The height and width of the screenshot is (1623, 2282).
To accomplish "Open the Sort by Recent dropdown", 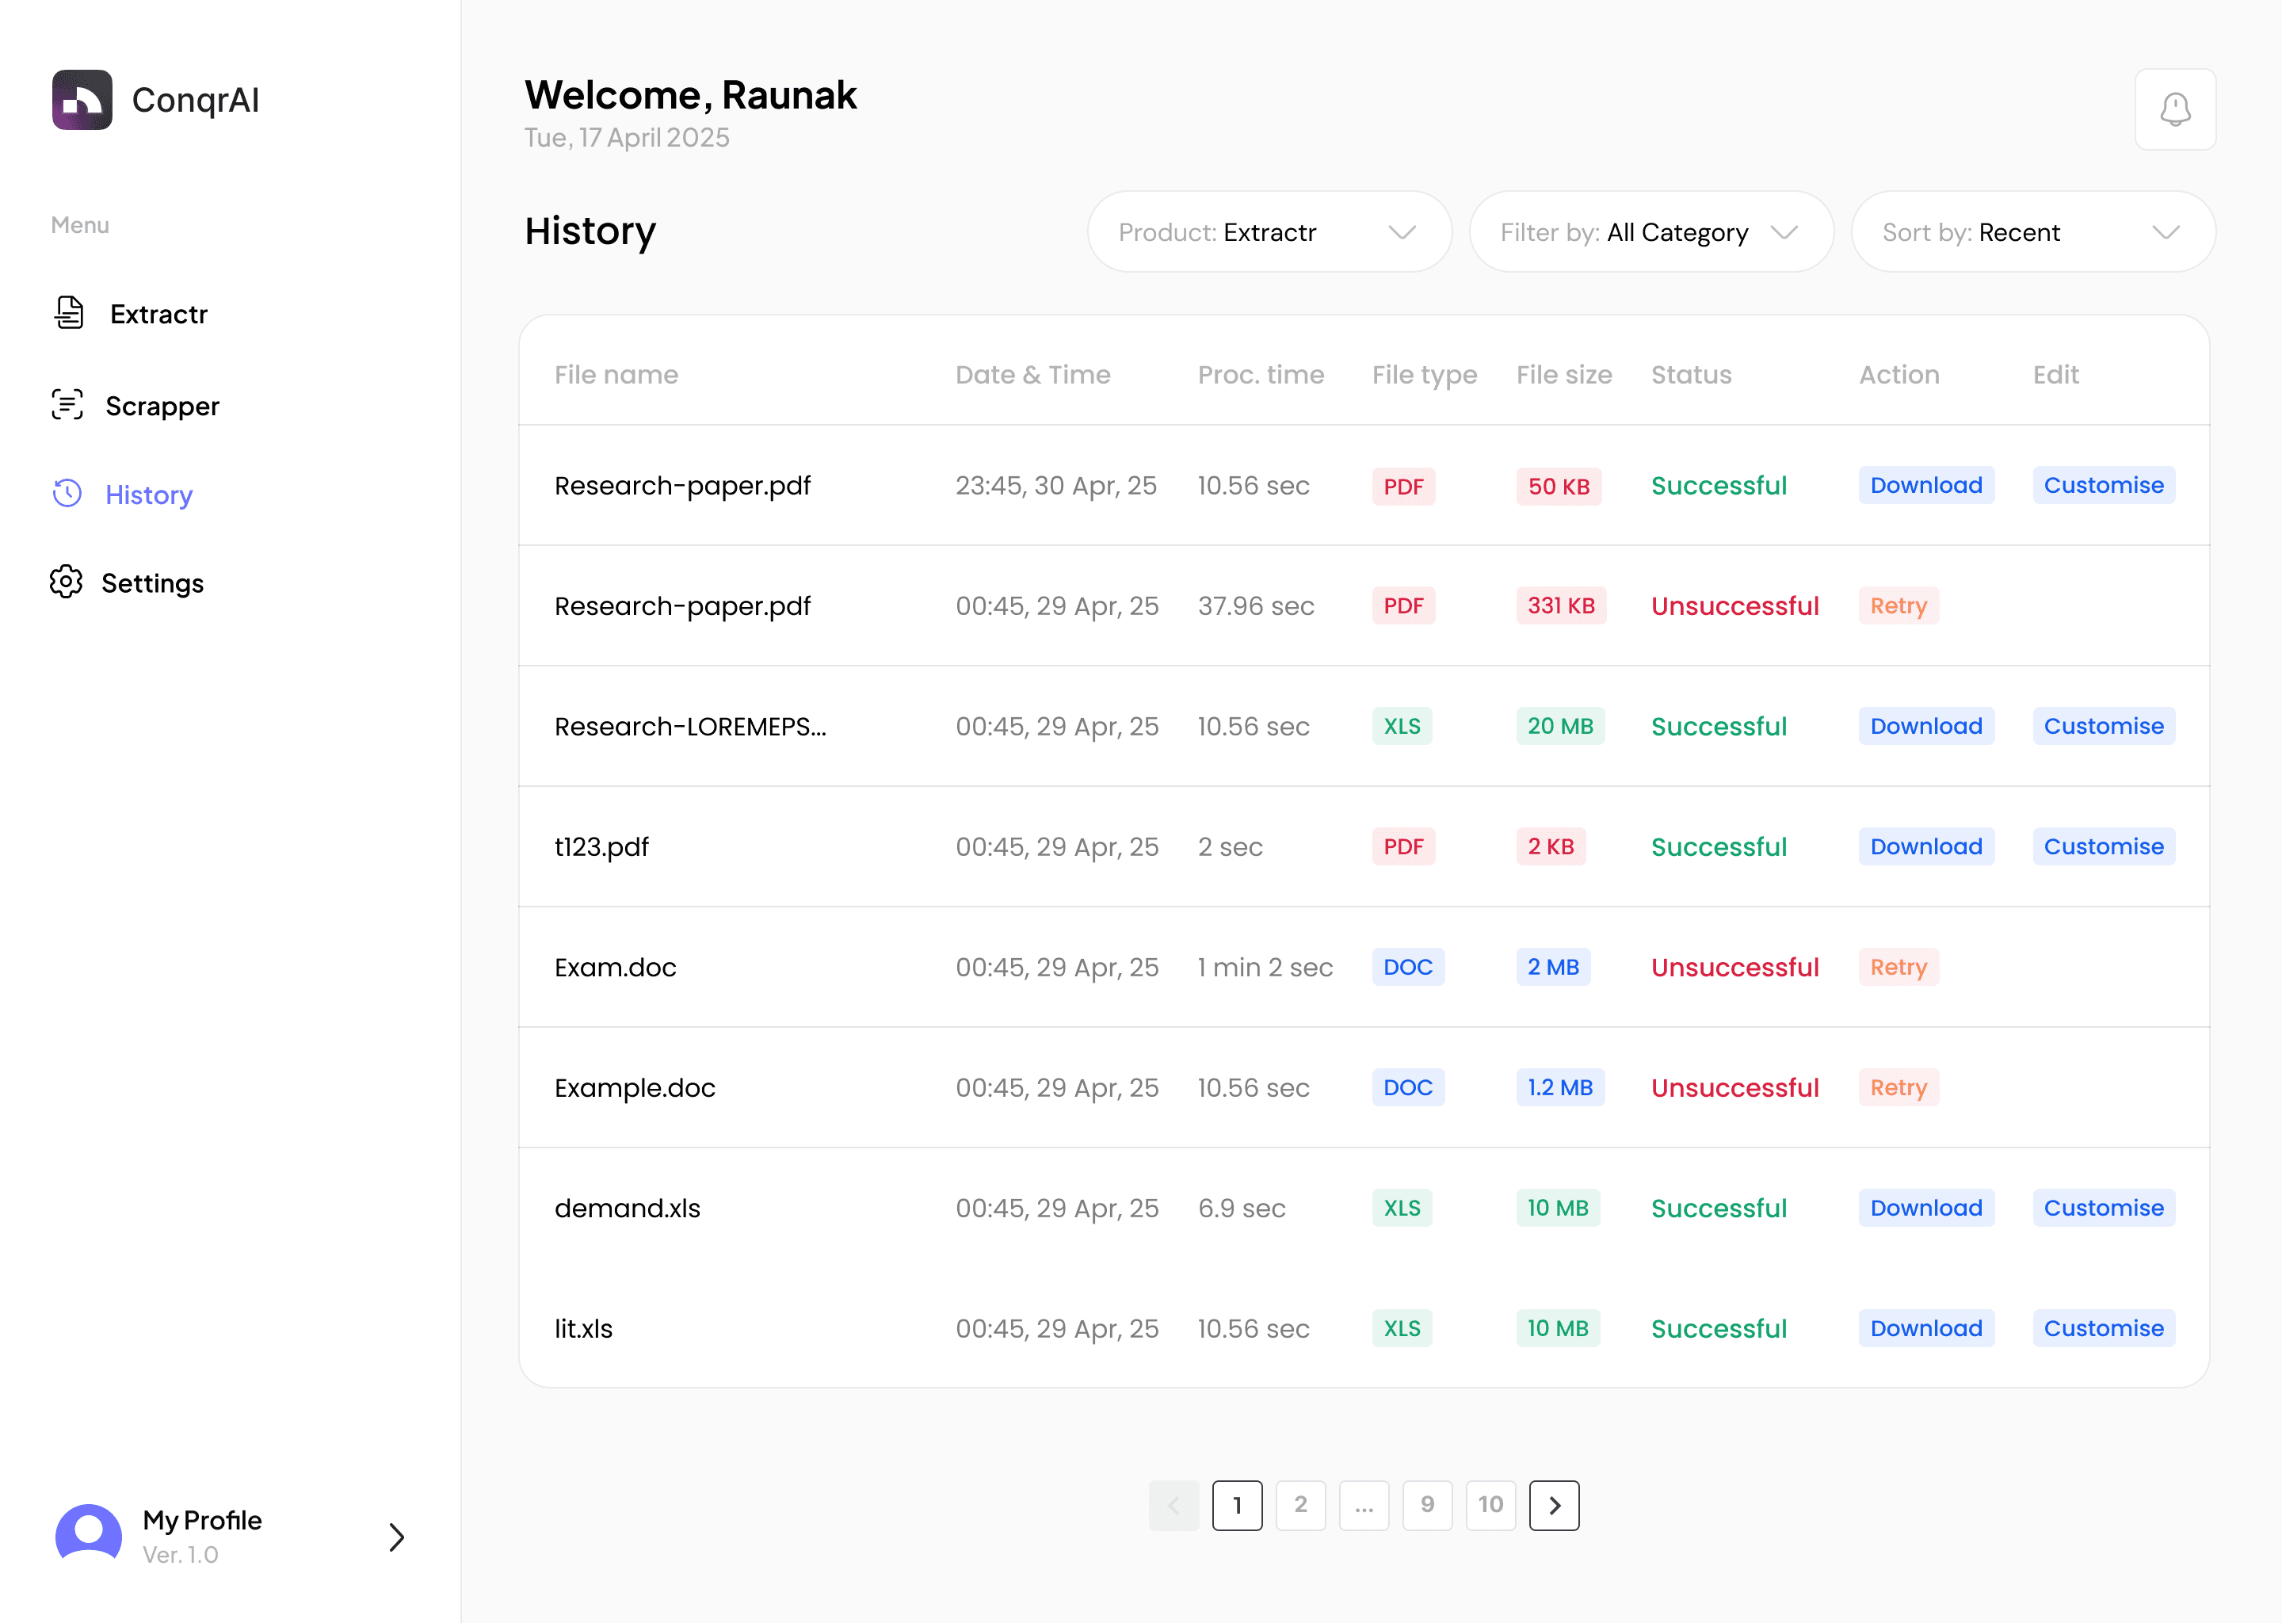I will [2032, 232].
